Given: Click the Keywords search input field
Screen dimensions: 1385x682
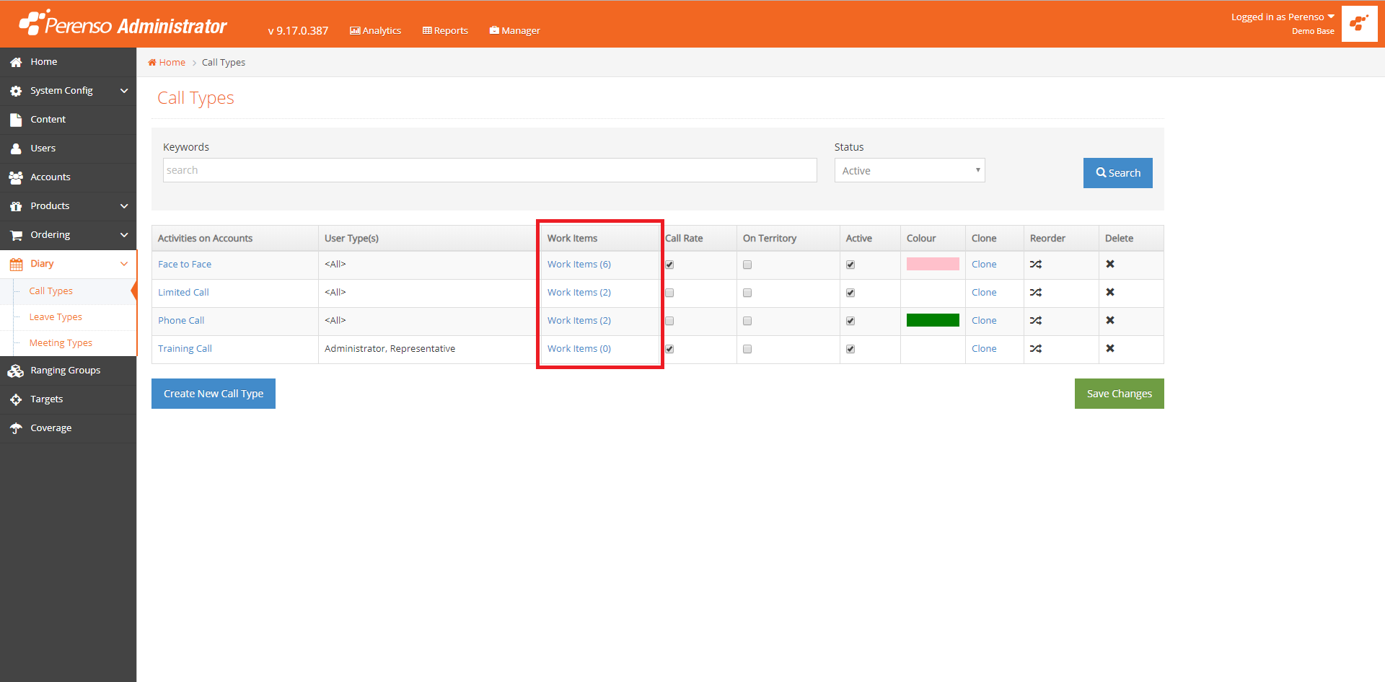Looking at the screenshot, I should pyautogui.click(x=490, y=170).
